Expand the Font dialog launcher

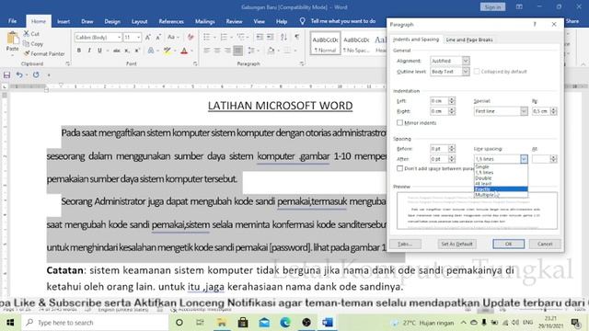195,63
